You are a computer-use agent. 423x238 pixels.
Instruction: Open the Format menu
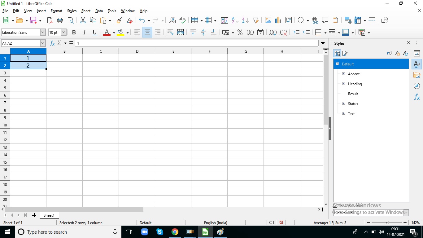tap(56, 11)
